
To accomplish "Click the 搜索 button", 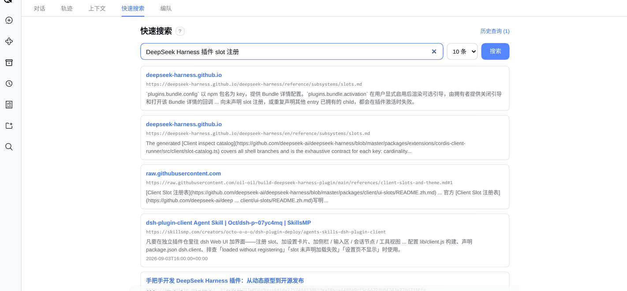I will click(495, 51).
